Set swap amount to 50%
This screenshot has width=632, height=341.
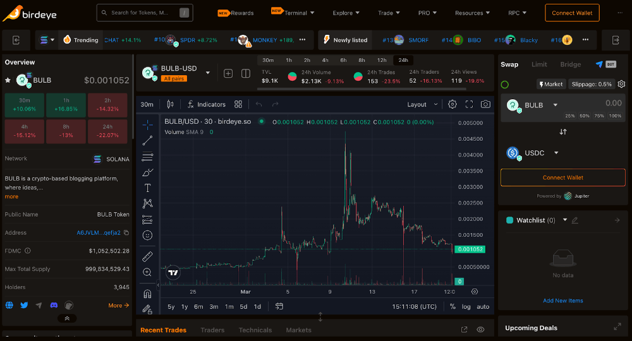click(585, 116)
